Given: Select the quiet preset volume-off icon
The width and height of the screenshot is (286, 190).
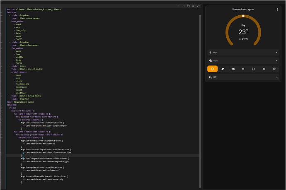Looking at the screenshot, I should click(264, 69).
